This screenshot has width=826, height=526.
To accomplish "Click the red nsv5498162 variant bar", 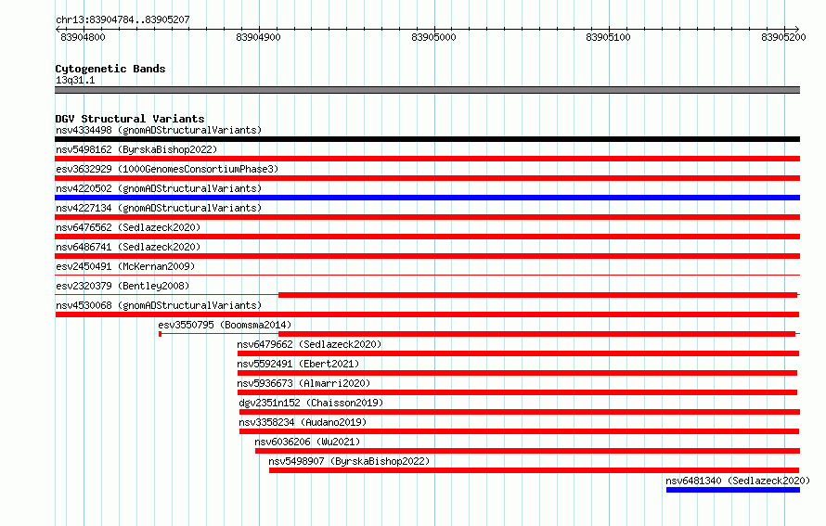I will [x=427, y=159].
